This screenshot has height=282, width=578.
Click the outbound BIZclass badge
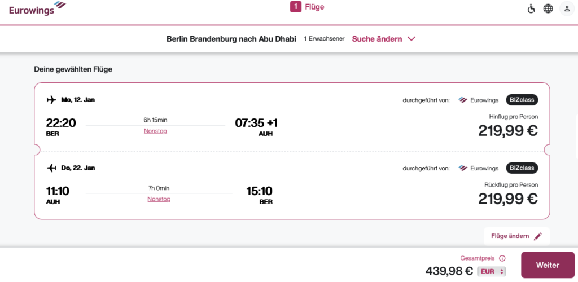(522, 100)
